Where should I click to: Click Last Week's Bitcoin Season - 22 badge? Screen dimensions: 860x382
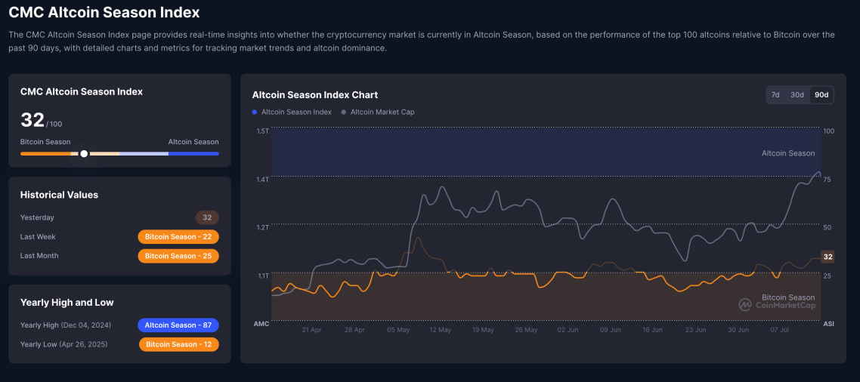(x=178, y=237)
